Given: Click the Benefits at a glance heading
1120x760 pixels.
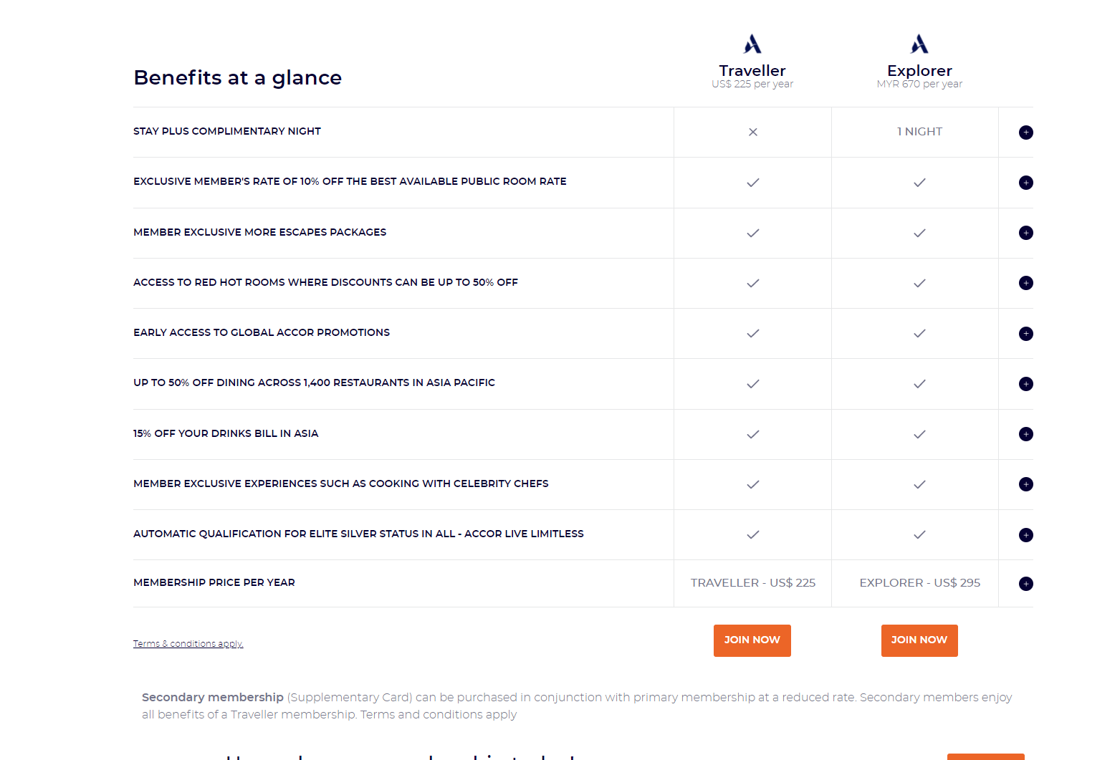Looking at the screenshot, I should tap(237, 77).
